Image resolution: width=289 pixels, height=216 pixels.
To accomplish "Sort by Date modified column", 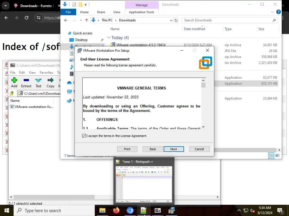I will [194, 29].
